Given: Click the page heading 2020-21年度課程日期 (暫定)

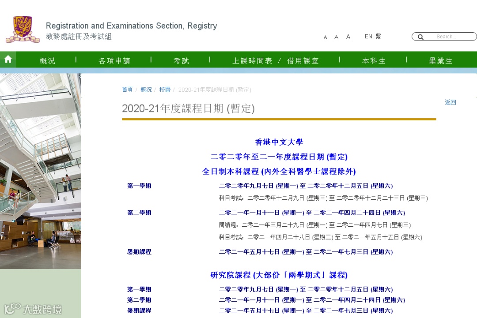Looking at the screenshot, I should click(x=188, y=108).
